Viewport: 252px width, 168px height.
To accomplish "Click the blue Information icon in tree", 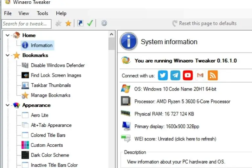I will 25,45.
